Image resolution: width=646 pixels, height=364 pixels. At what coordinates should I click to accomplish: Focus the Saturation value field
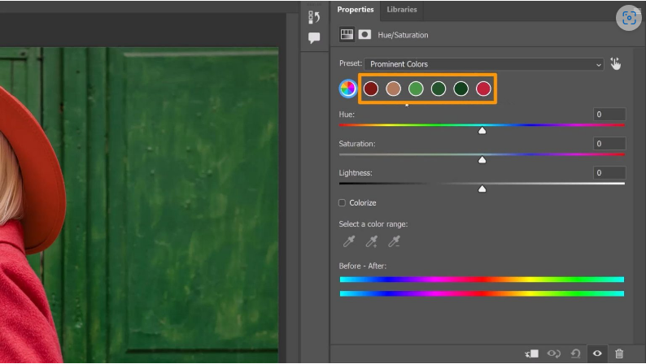[609, 144]
